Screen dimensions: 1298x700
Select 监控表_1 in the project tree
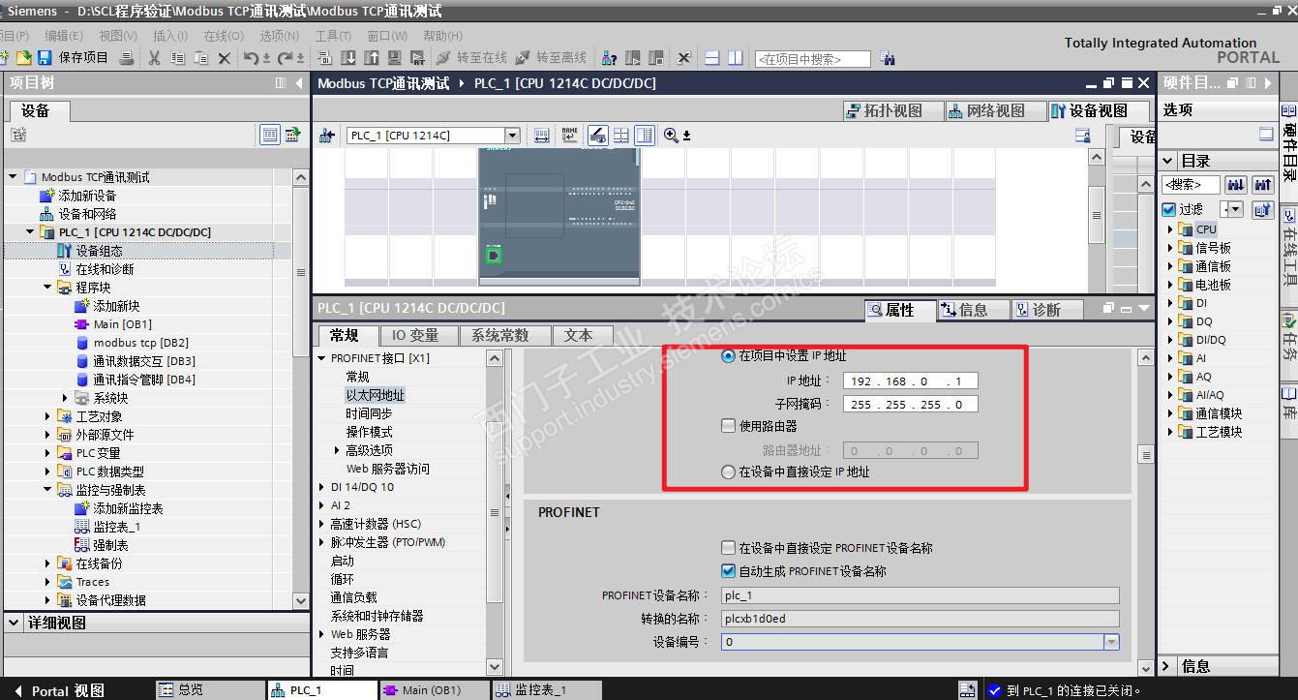117,527
